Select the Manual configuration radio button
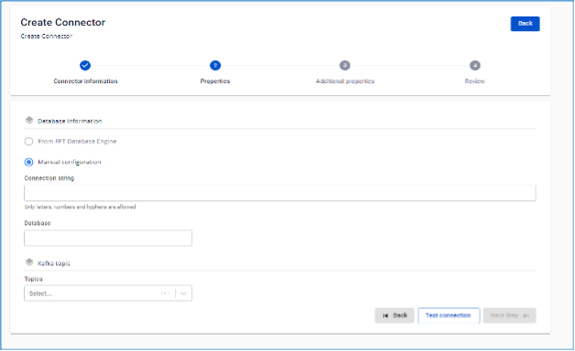 28,162
